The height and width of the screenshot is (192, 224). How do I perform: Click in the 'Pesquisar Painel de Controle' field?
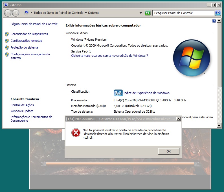point(183,13)
